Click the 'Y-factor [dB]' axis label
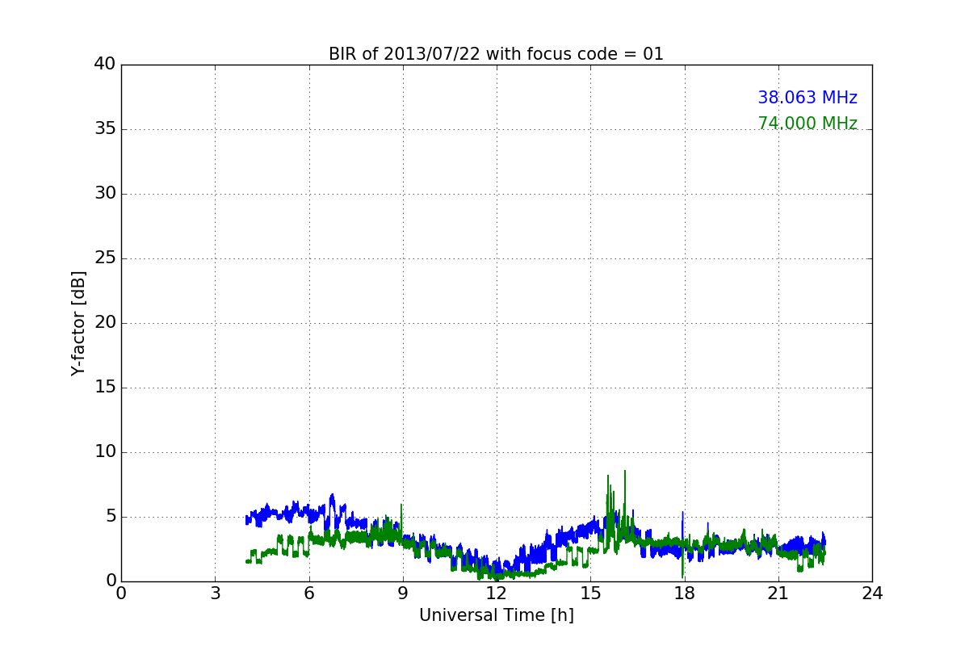The height and width of the screenshot is (646, 969). [x=78, y=323]
